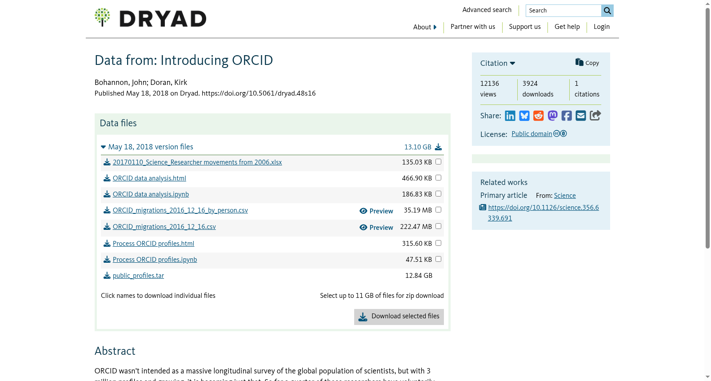Image resolution: width=711 pixels, height=381 pixels.
Task: Download icon beside ORCID data analysis.ipynb
Action: tap(107, 194)
